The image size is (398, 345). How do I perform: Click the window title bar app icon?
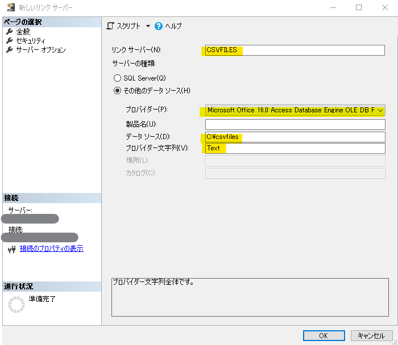coord(10,8)
